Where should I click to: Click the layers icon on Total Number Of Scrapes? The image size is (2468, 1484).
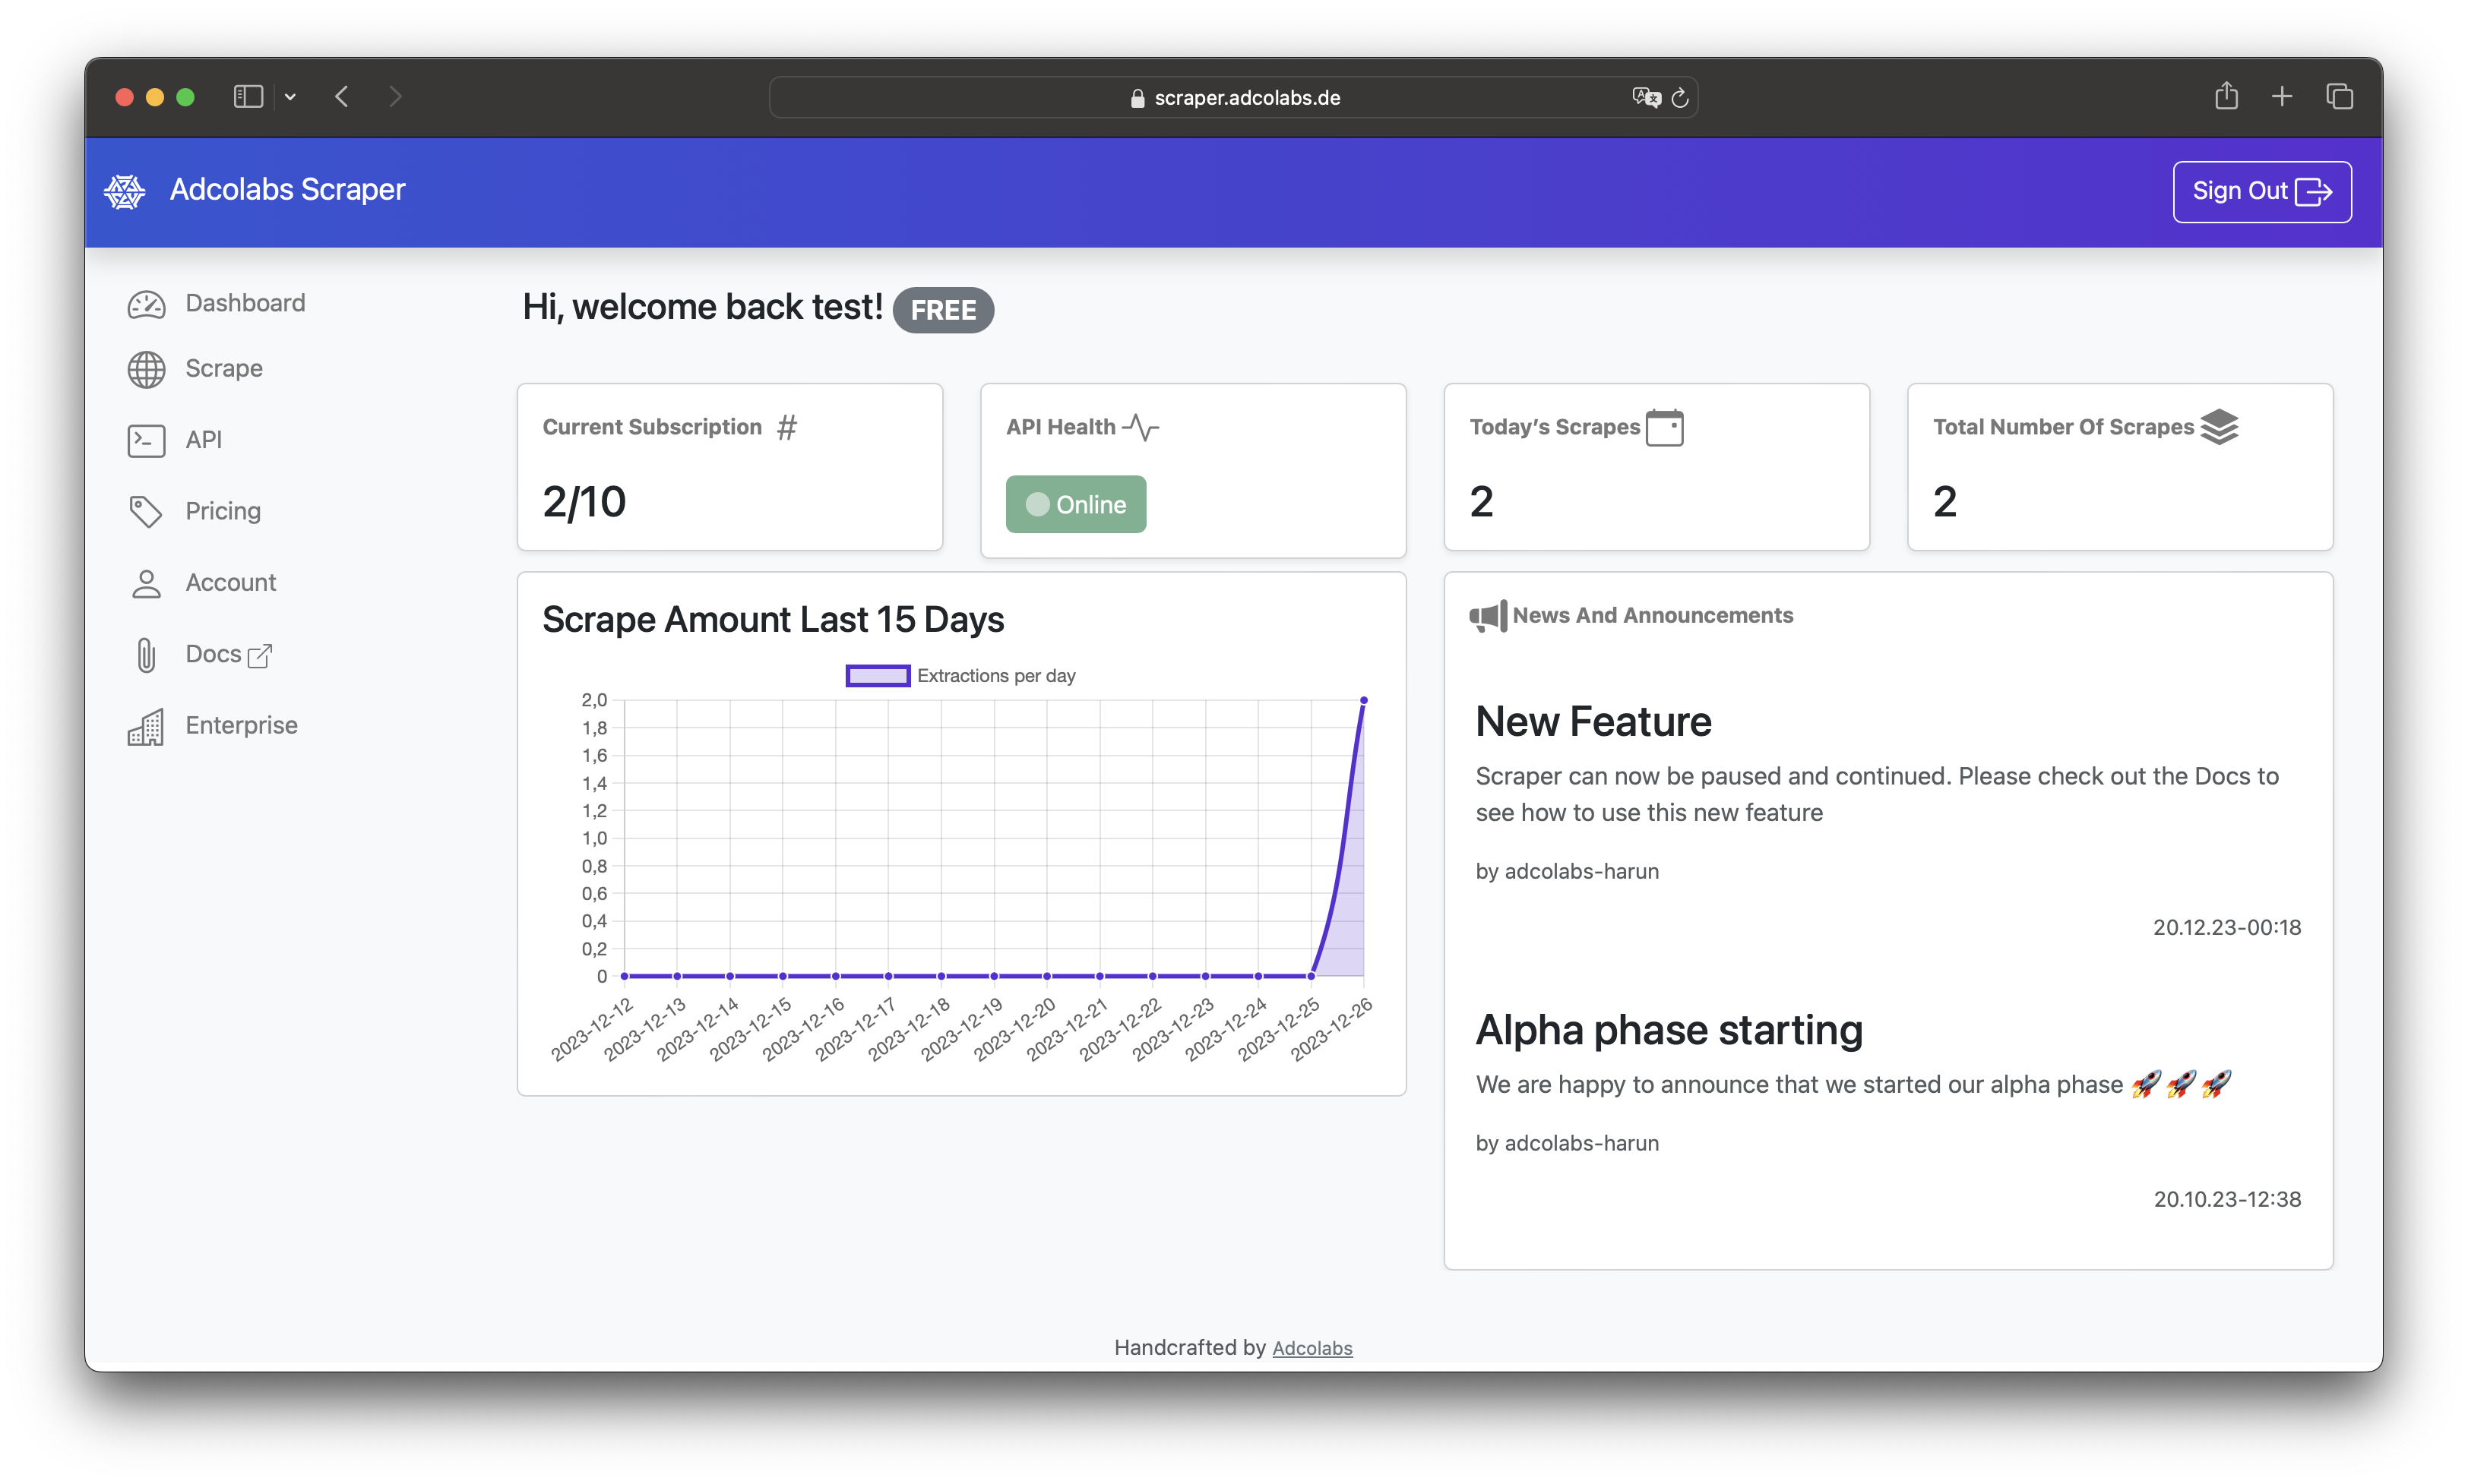pos(2219,427)
